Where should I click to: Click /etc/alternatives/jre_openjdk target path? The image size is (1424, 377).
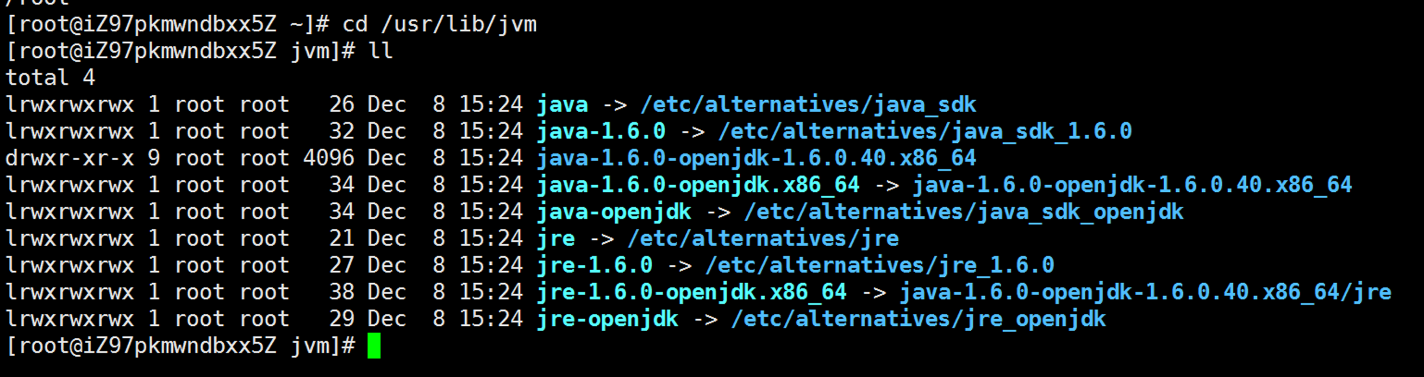click(918, 319)
